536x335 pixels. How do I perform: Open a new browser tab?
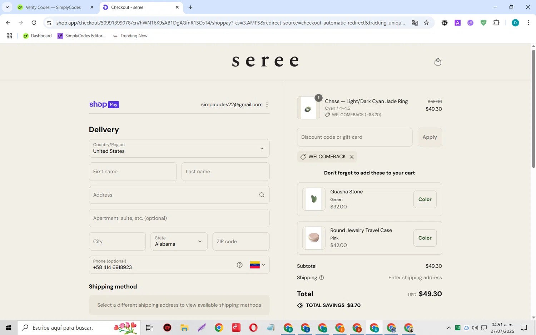point(190,7)
